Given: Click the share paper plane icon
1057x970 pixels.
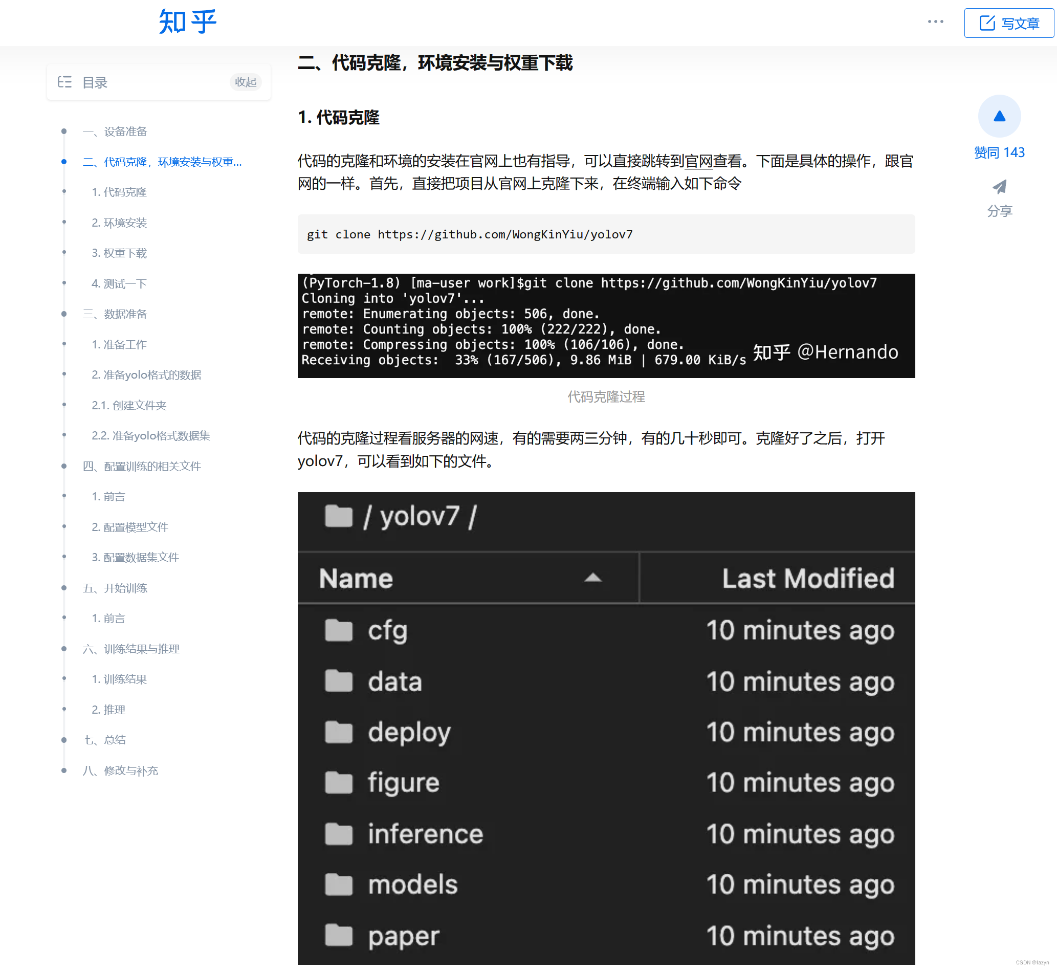Looking at the screenshot, I should 999,187.
